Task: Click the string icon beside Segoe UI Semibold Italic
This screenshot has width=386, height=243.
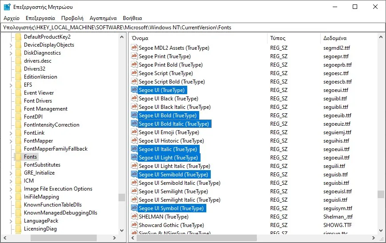Action: pyautogui.click(x=134, y=183)
